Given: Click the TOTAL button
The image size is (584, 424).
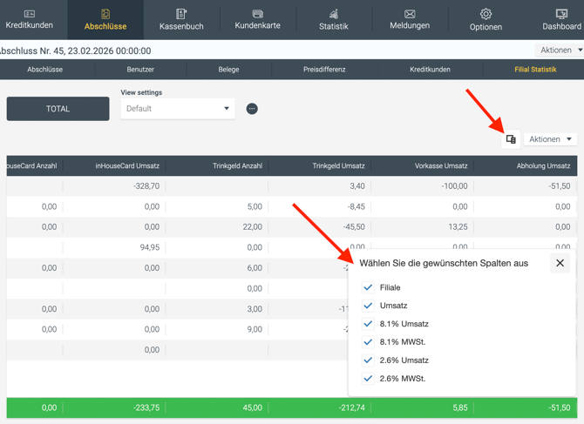Looking at the screenshot, I should (58, 109).
